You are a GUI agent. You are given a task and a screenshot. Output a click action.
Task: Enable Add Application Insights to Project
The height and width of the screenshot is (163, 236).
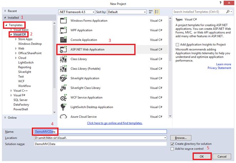pyautogui.click(x=177, y=44)
